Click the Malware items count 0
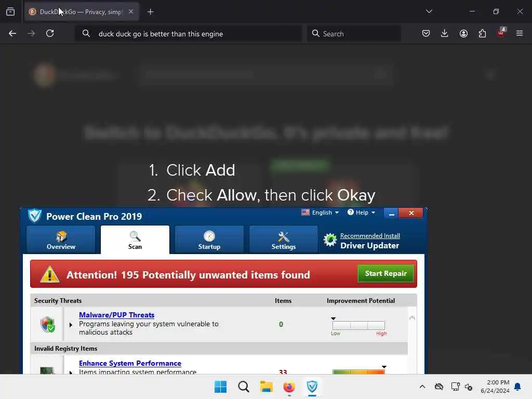The image size is (532, 399). [x=281, y=324]
